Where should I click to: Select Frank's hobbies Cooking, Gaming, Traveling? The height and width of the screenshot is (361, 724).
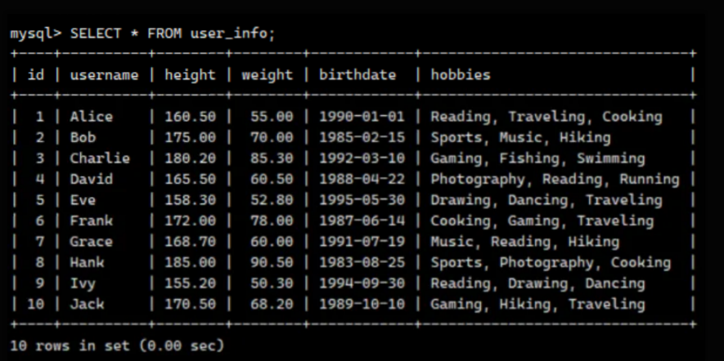[x=542, y=221]
